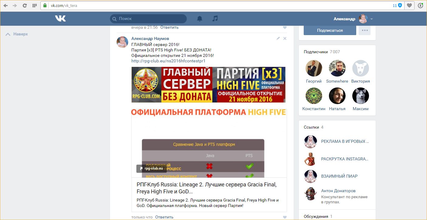
Task: Click the РЕКЛАМА В ИГРОВЫХ link thumbnail
Action: (x=310, y=142)
